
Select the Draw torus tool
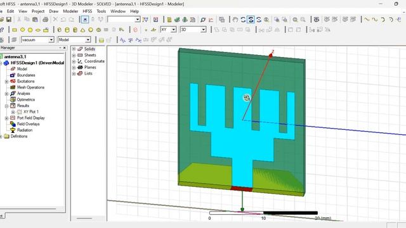[98, 30]
